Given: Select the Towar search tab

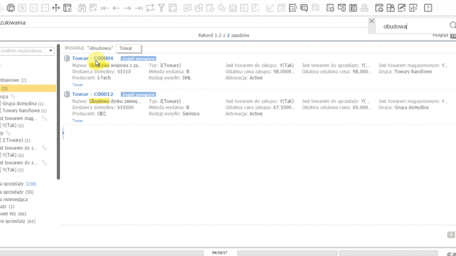Looking at the screenshot, I should coord(128,49).
